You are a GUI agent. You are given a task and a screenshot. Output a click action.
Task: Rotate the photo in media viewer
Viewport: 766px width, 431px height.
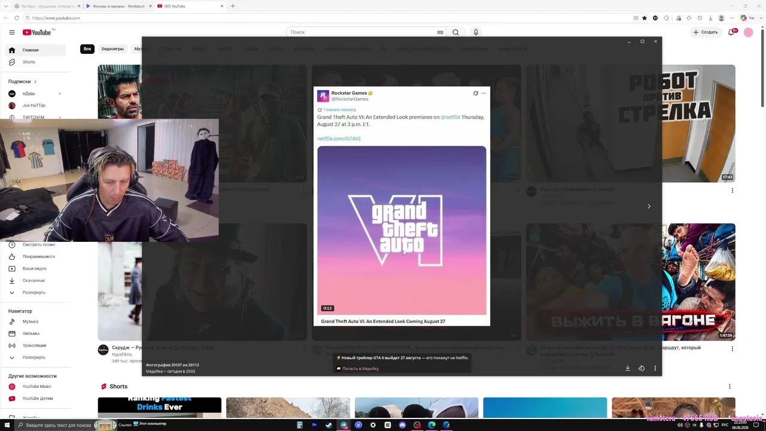pos(642,369)
